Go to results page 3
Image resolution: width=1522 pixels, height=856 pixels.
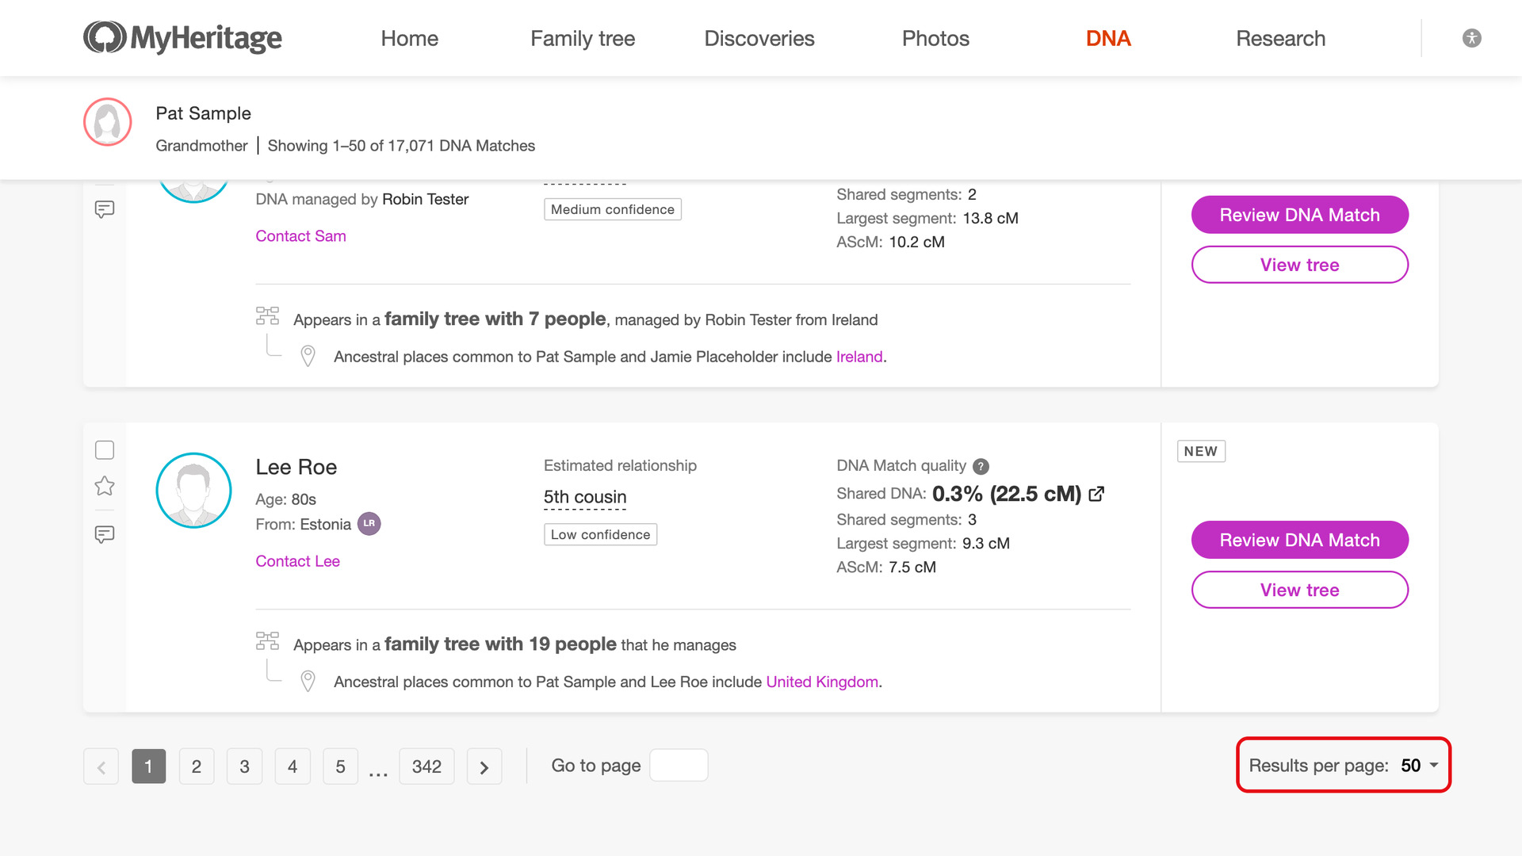pos(244,766)
